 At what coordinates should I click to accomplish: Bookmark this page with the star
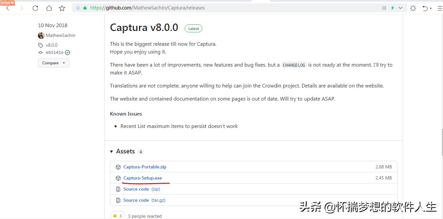coord(62,8)
